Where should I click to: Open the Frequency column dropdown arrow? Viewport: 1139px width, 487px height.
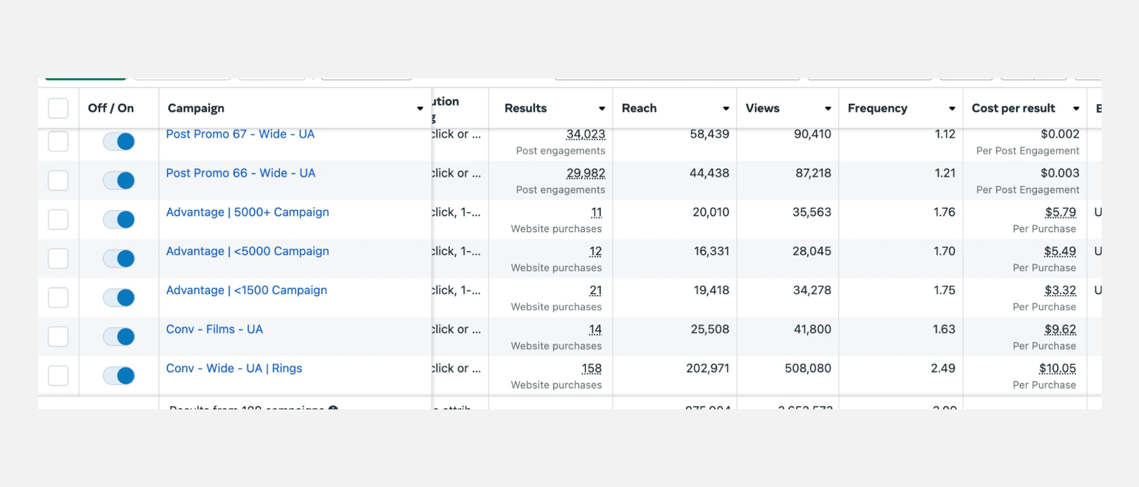coord(952,108)
